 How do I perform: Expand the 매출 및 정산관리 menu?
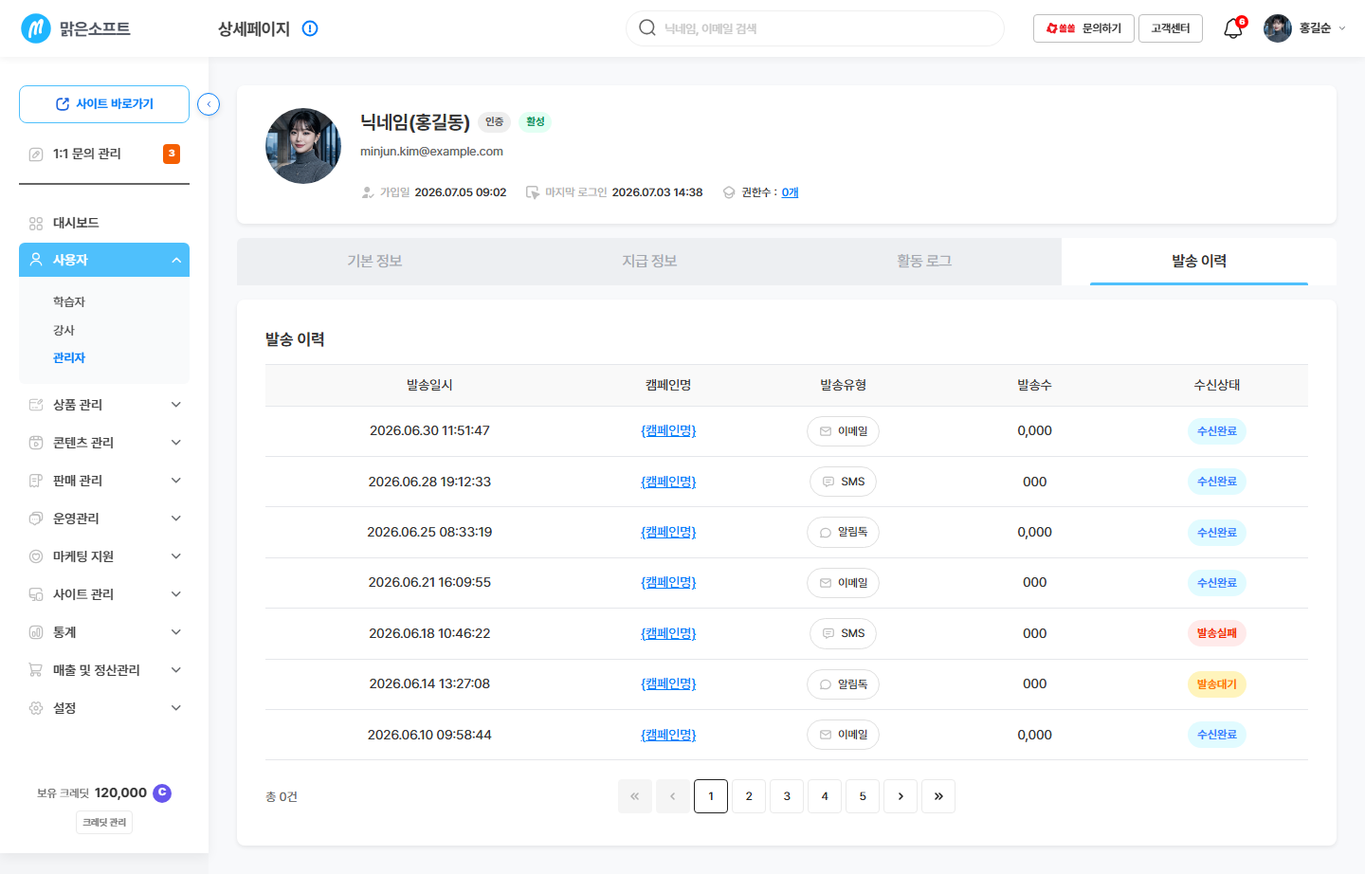click(x=176, y=670)
